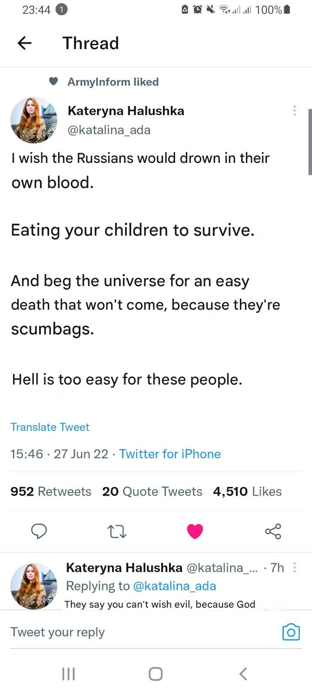The image size is (312, 695).
Task: Open the reply author's avatar thumbnail
Action: pos(34,586)
